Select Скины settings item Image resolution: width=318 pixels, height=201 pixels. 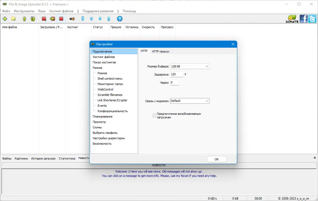coord(97,127)
